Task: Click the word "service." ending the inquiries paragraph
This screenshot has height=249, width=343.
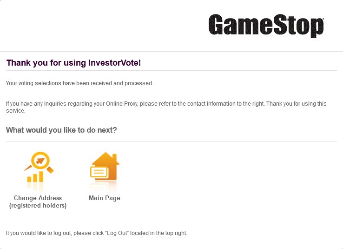Action: coord(16,111)
